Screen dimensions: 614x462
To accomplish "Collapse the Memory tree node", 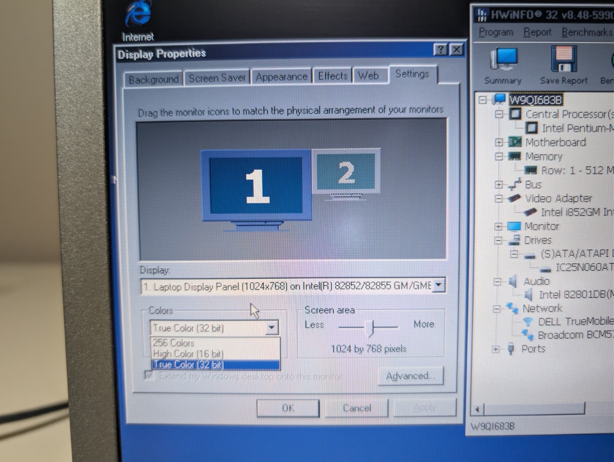I will pyautogui.click(x=499, y=156).
